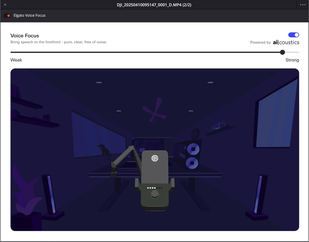Click the ai|coustics logo
Viewport: 309px width, 242px height.
pyautogui.click(x=286, y=42)
